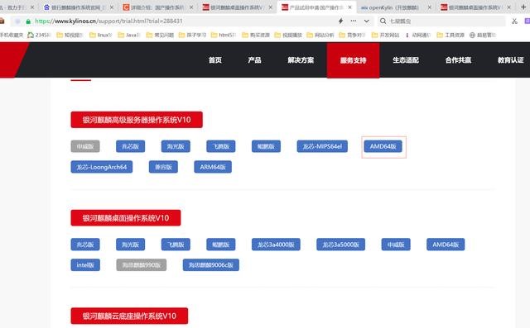
Task: Choose server 兆芯版 button
Action: click(131, 146)
